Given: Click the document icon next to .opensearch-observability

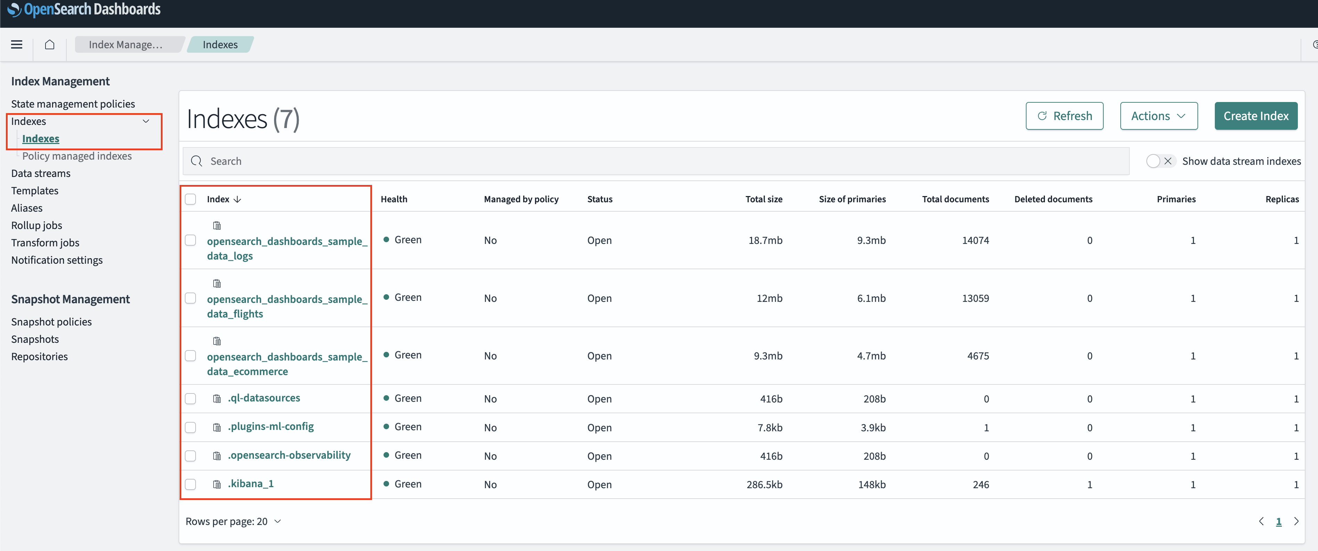Looking at the screenshot, I should [x=217, y=455].
